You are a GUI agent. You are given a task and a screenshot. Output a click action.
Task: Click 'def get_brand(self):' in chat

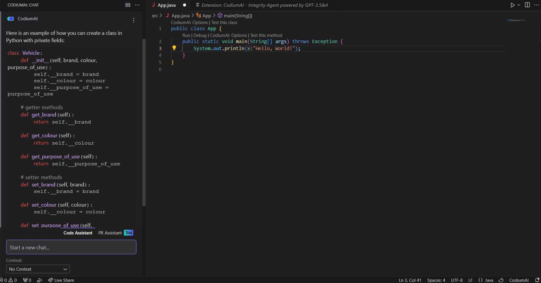47,115
